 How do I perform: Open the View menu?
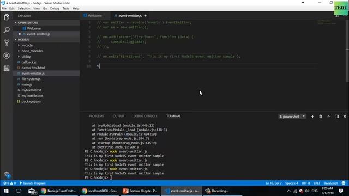pos(37,9)
